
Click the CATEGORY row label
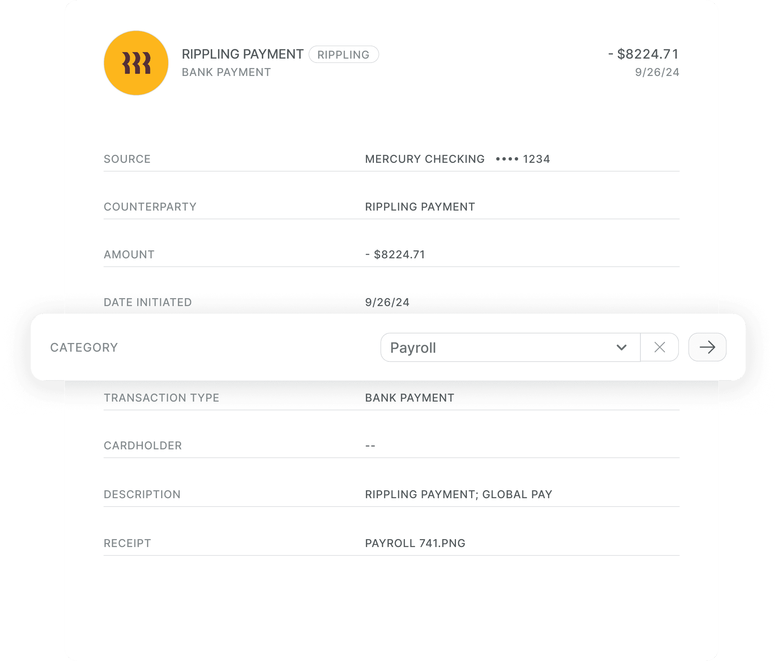(84, 347)
